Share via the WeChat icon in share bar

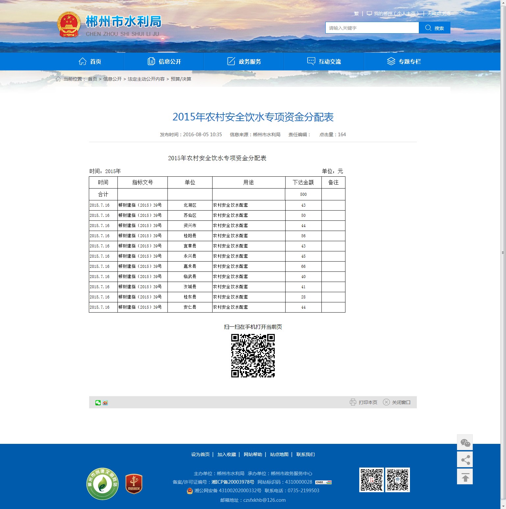point(98,403)
